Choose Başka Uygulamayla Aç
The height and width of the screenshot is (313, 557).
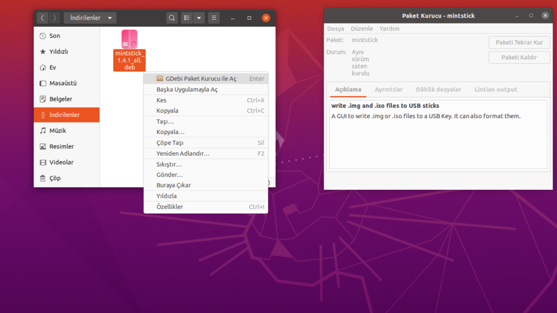tap(205, 90)
